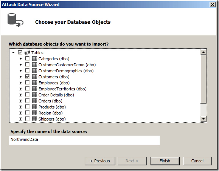Screen dimensions: 219x171
Task: Click the Finish button
Action: tap(165, 161)
